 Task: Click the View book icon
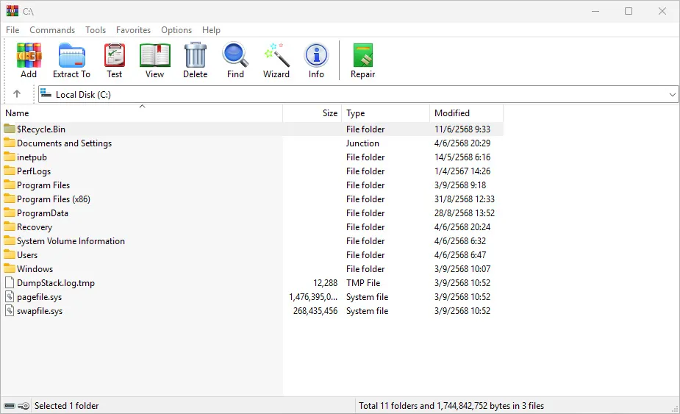tap(155, 56)
